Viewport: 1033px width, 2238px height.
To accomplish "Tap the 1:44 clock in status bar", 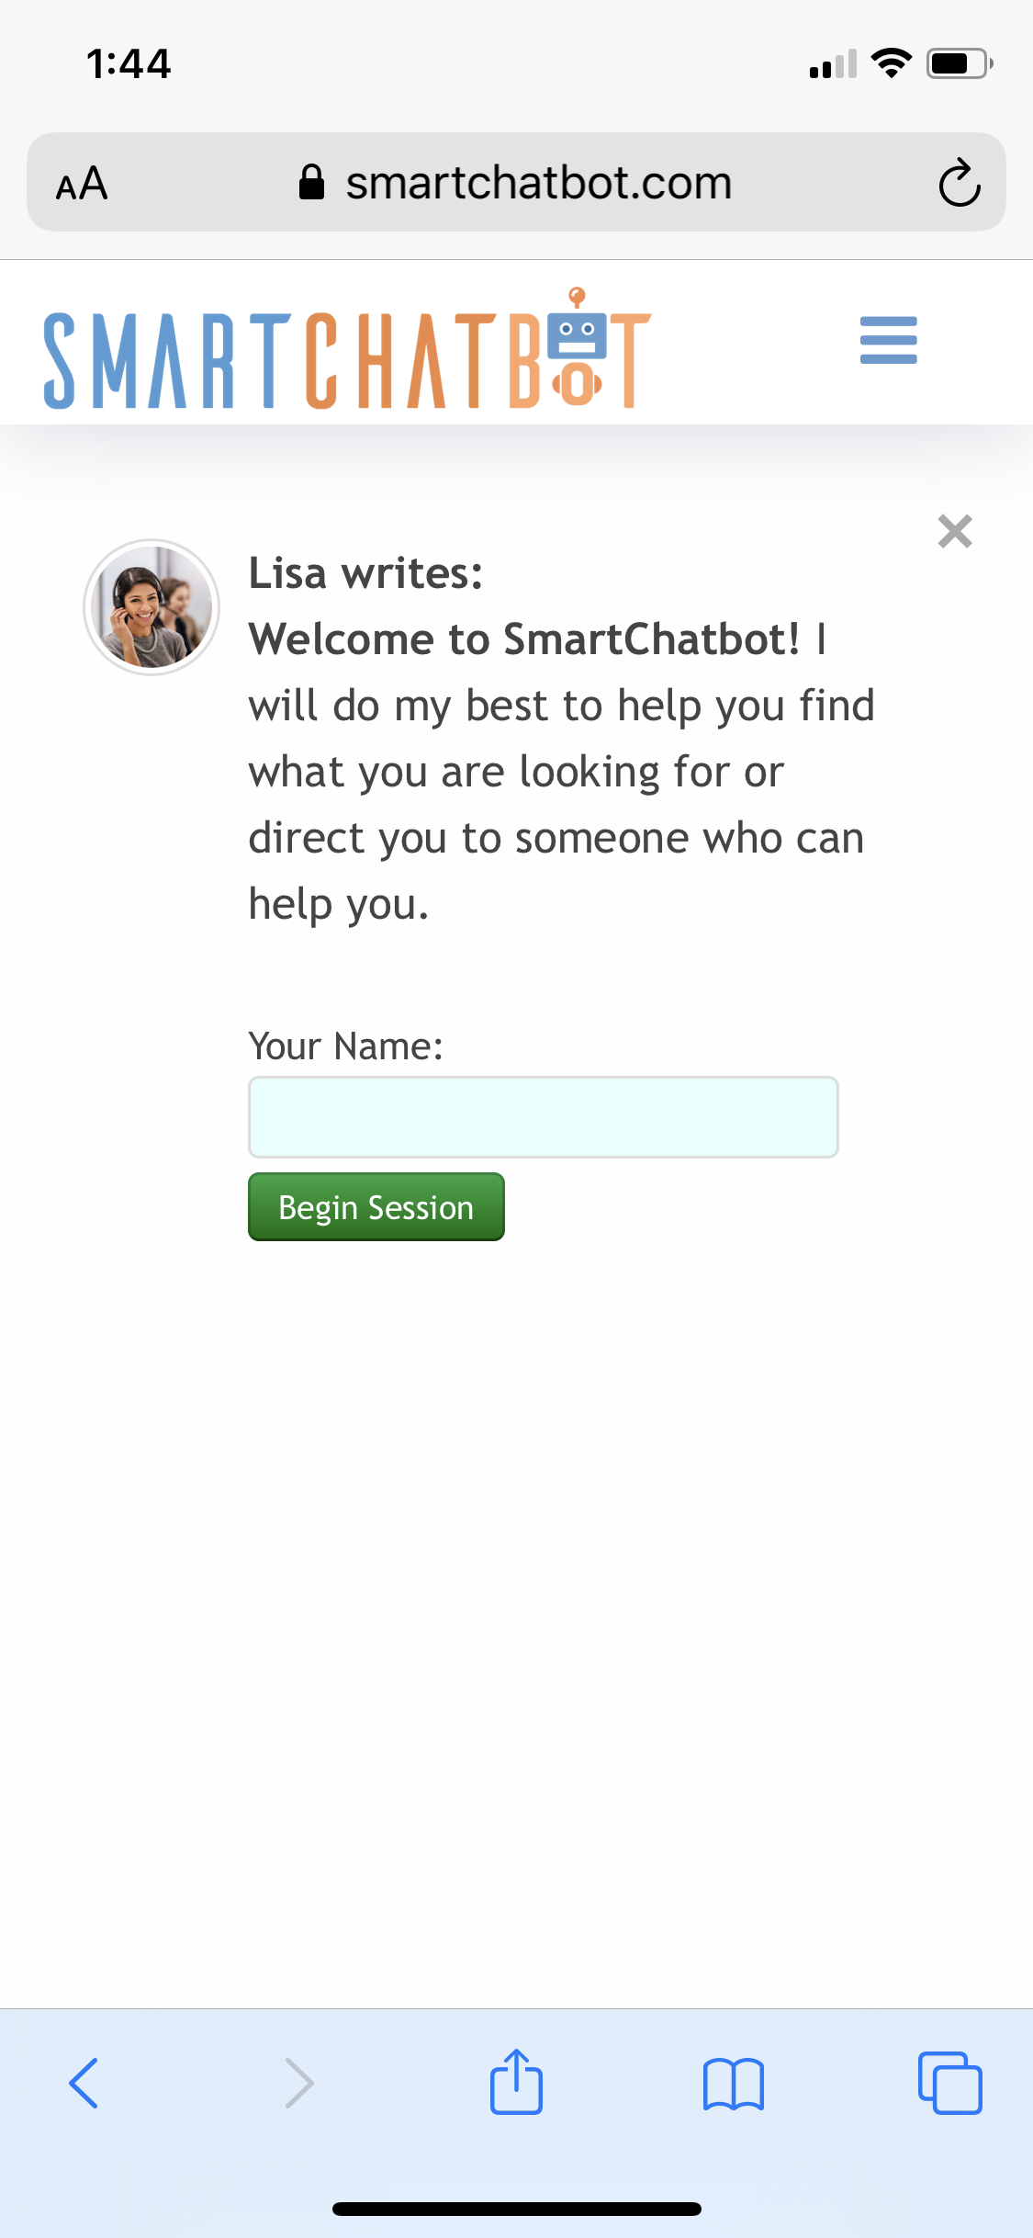I will 129,63.
